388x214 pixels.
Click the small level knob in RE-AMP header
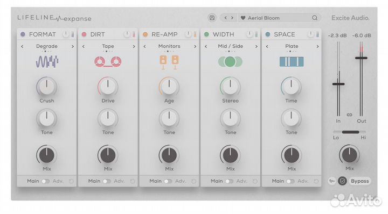[x=188, y=34]
